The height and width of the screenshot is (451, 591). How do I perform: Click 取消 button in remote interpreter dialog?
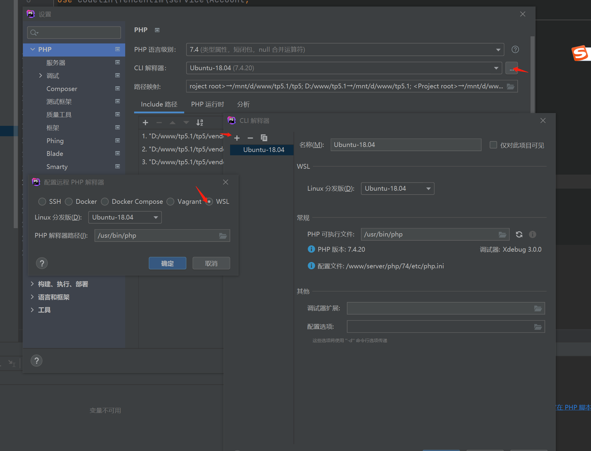coord(211,263)
